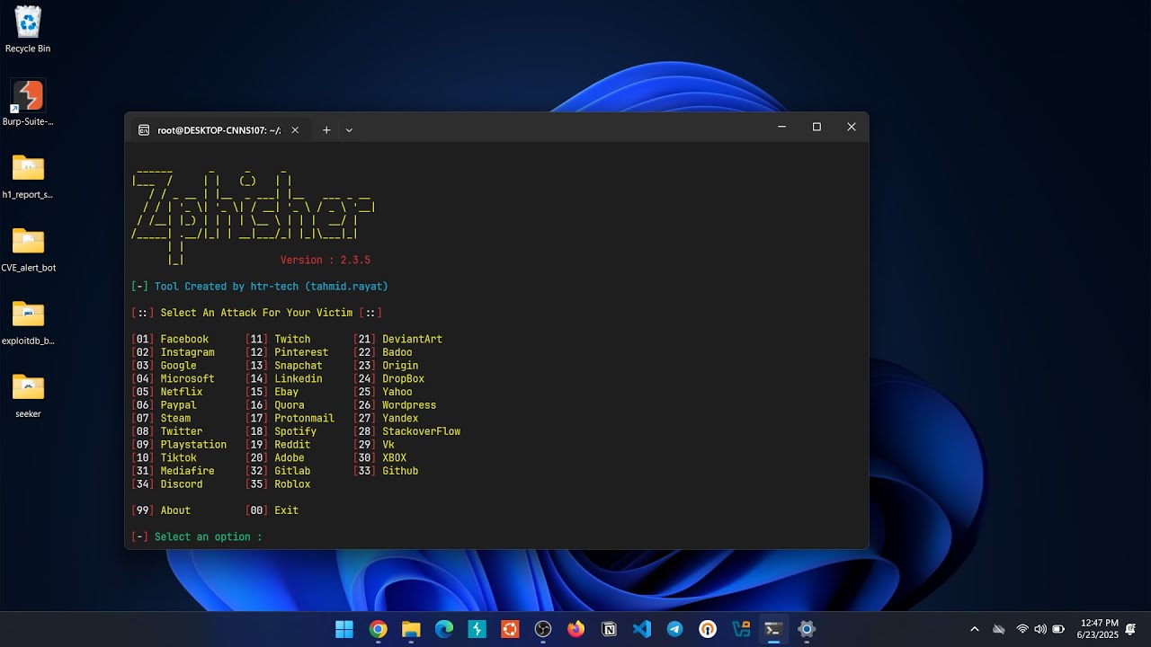Viewport: 1151px width, 647px height.
Task: Open the Ubuntu app in the taskbar
Action: pyautogui.click(x=510, y=629)
